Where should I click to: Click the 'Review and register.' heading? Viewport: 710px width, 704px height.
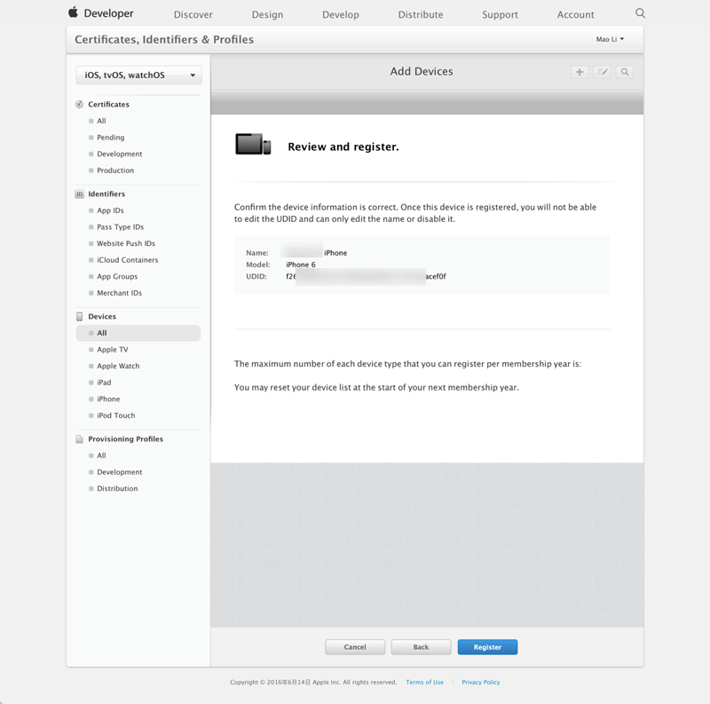click(343, 146)
